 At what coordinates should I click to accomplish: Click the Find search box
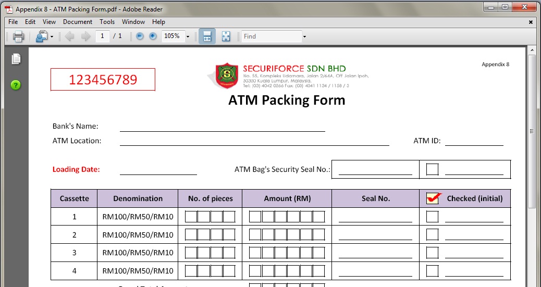pyautogui.click(x=272, y=36)
